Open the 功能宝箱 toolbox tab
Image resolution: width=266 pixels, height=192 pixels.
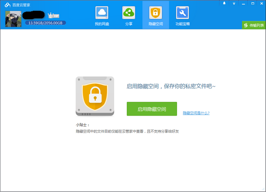coord(182,16)
